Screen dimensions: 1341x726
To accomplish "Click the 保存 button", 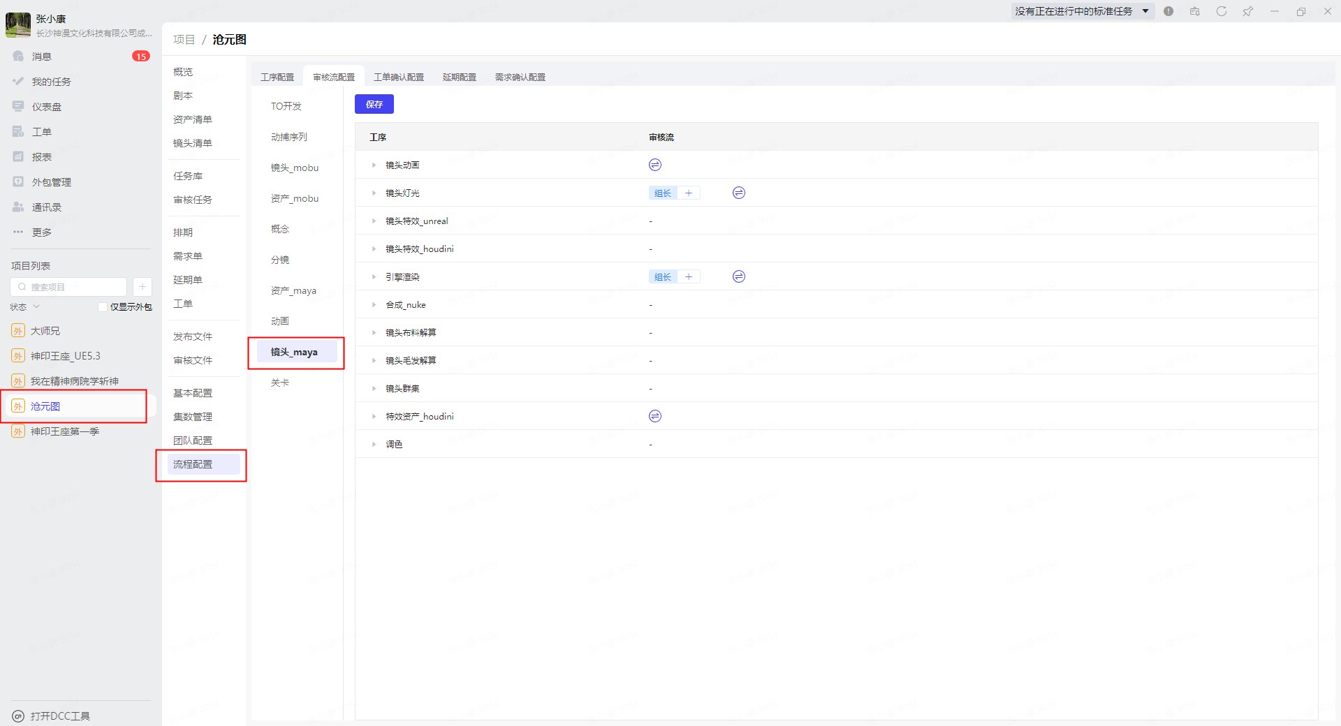I will point(374,104).
